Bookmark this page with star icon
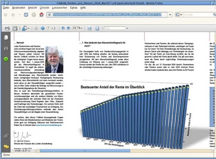The height and width of the screenshot is (159, 216). click(165, 15)
